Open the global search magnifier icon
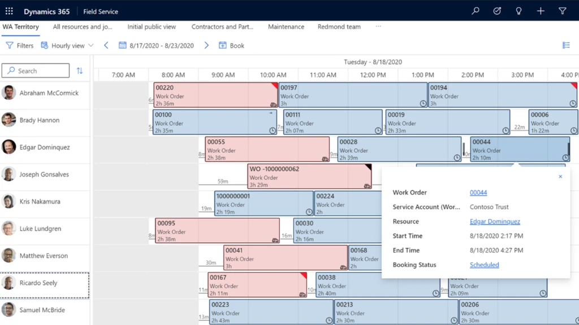Viewport: 579px width, 325px height. pos(475,11)
